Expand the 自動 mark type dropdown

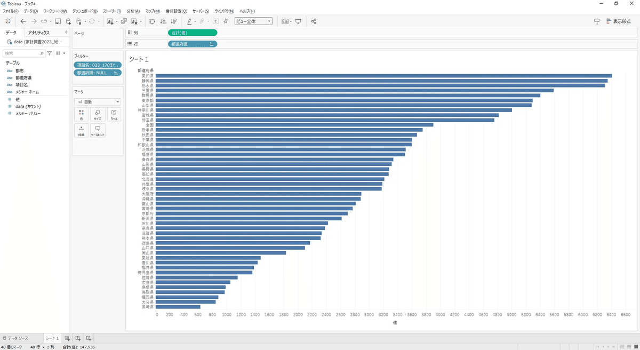98,101
